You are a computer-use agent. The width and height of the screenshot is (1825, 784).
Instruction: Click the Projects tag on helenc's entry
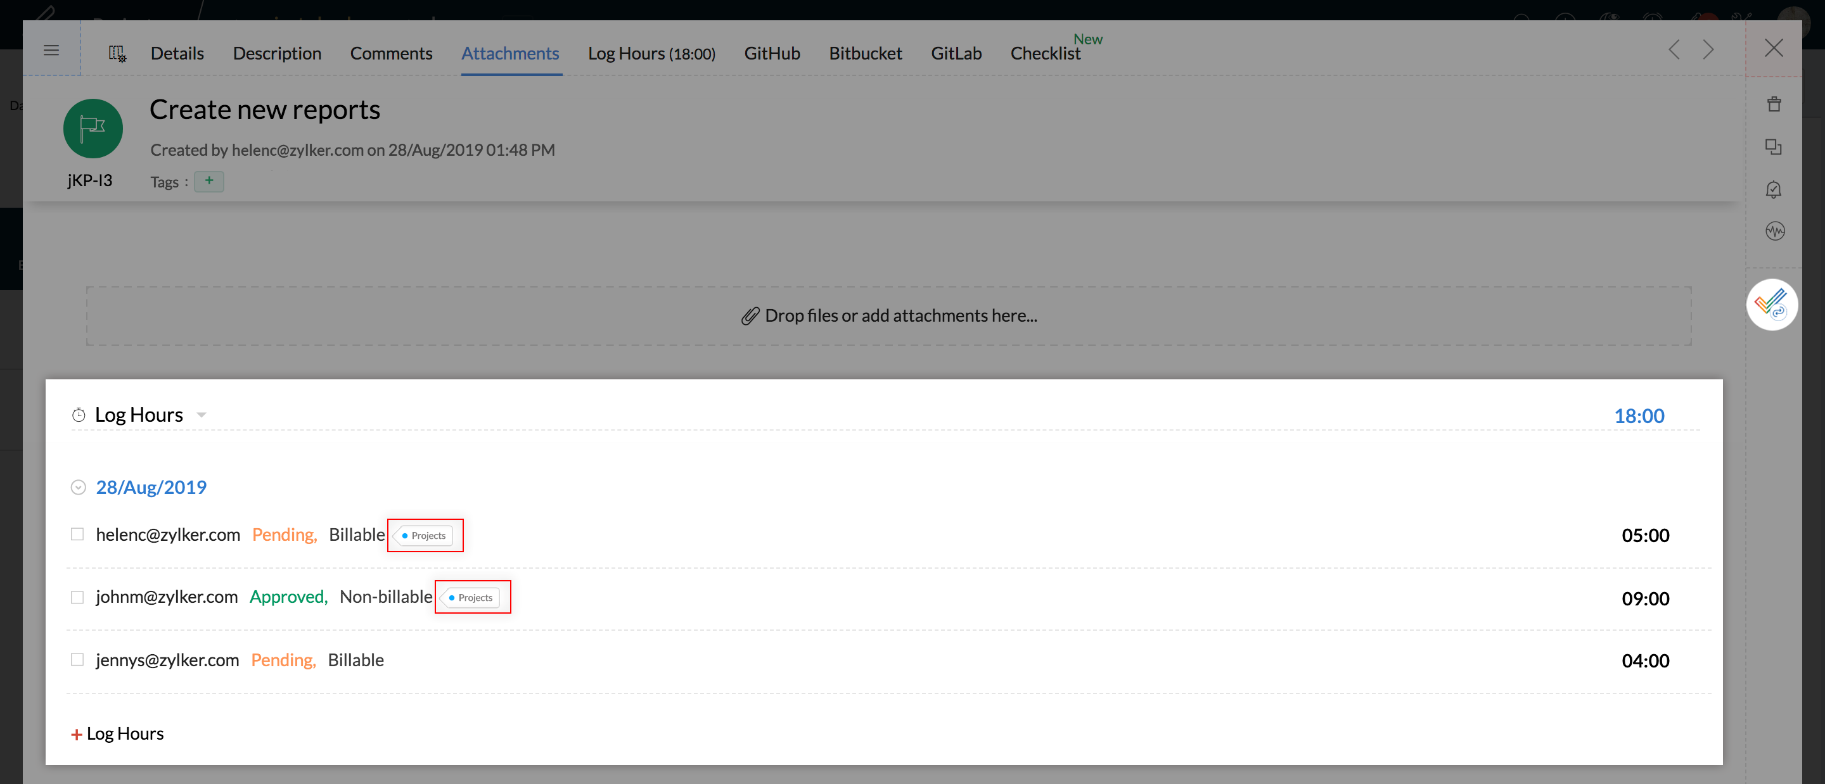[x=425, y=535]
